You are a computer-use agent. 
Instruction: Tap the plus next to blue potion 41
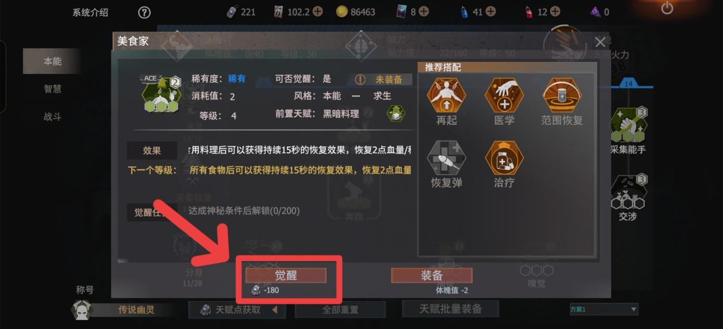[x=490, y=11]
